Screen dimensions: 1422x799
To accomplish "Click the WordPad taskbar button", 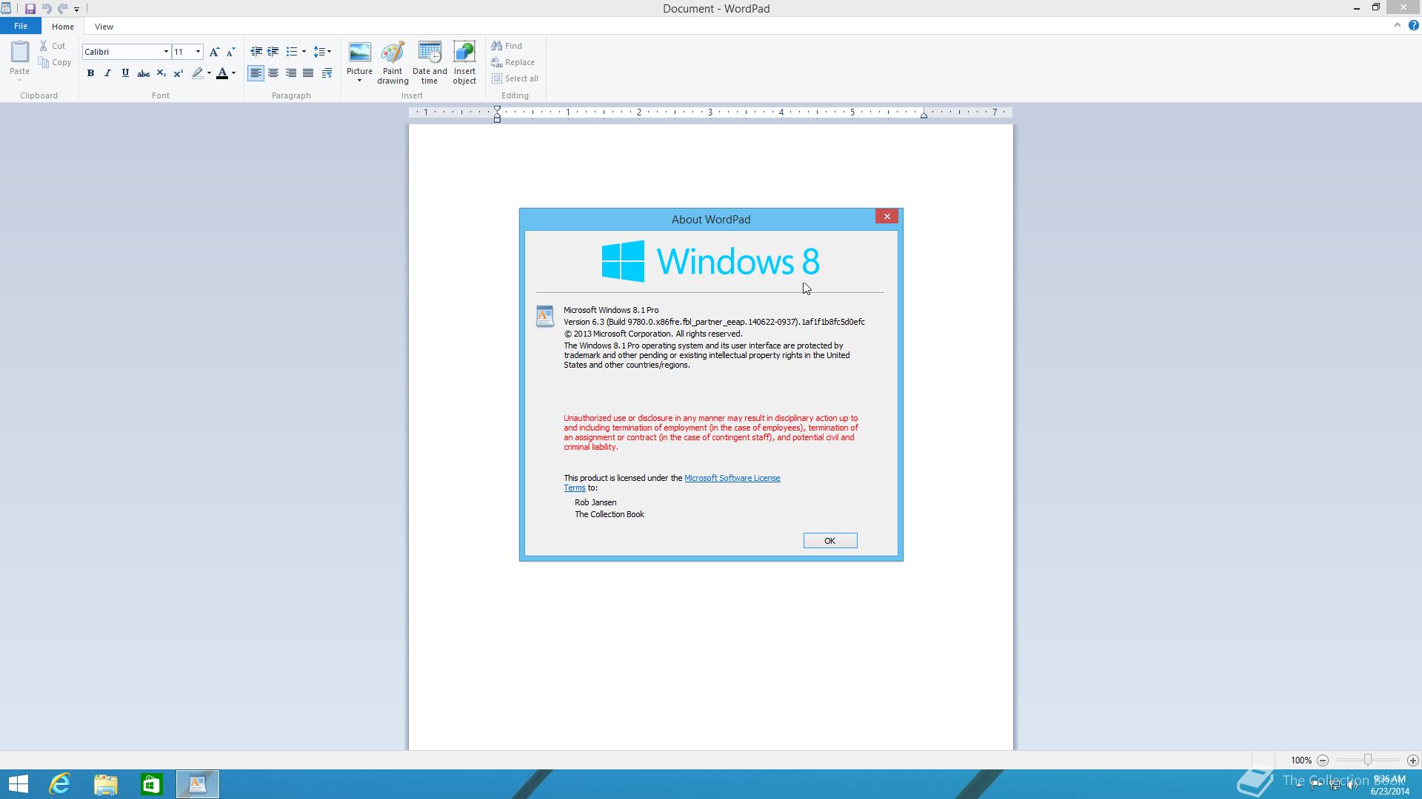I will click(198, 784).
